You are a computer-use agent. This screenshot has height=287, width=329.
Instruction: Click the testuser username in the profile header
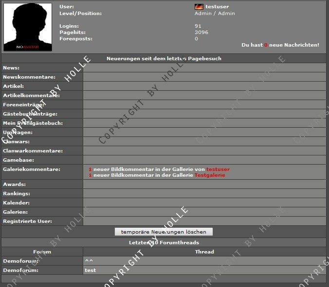coord(217,7)
